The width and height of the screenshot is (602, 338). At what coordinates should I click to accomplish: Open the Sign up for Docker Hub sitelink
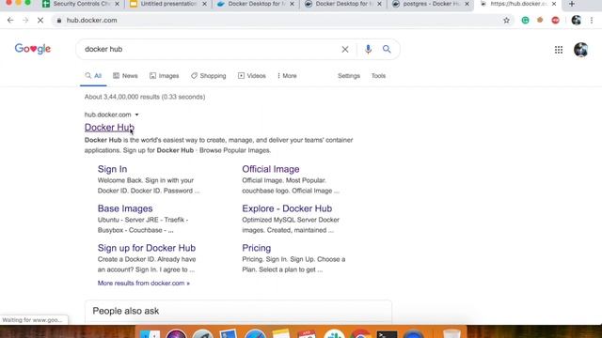coord(147,248)
